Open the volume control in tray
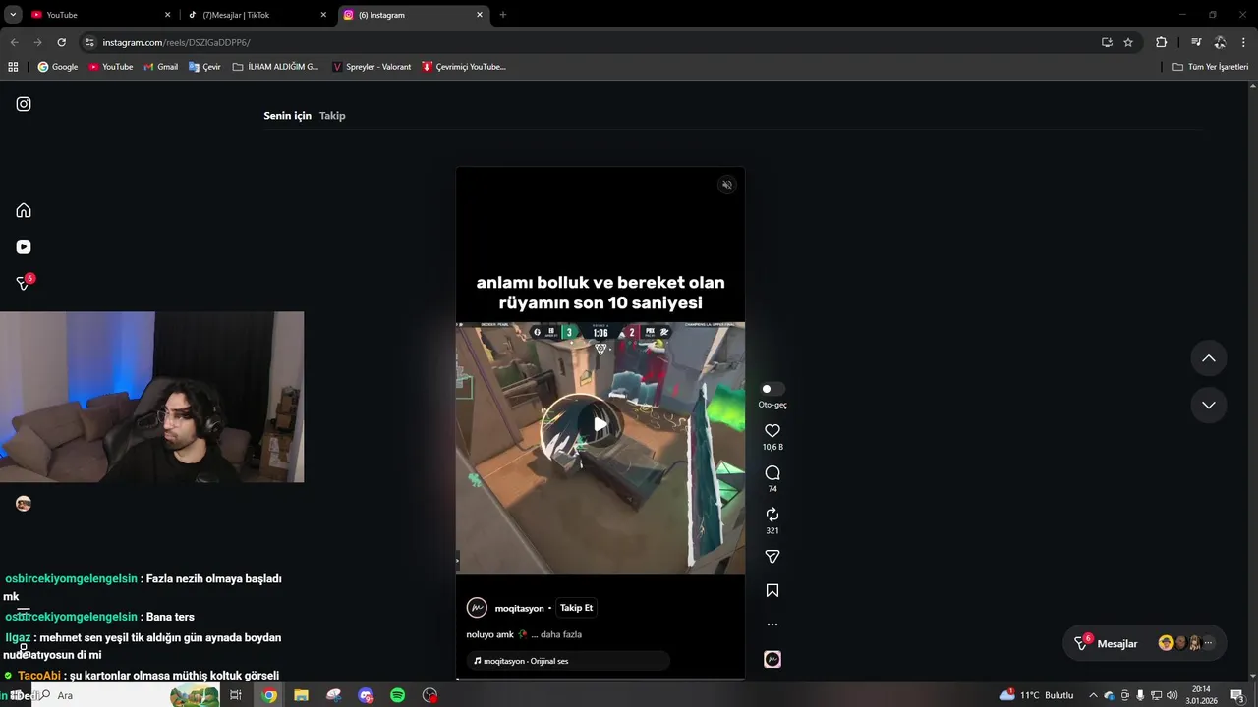Screen dimensions: 1258x707 tap(1172, 695)
